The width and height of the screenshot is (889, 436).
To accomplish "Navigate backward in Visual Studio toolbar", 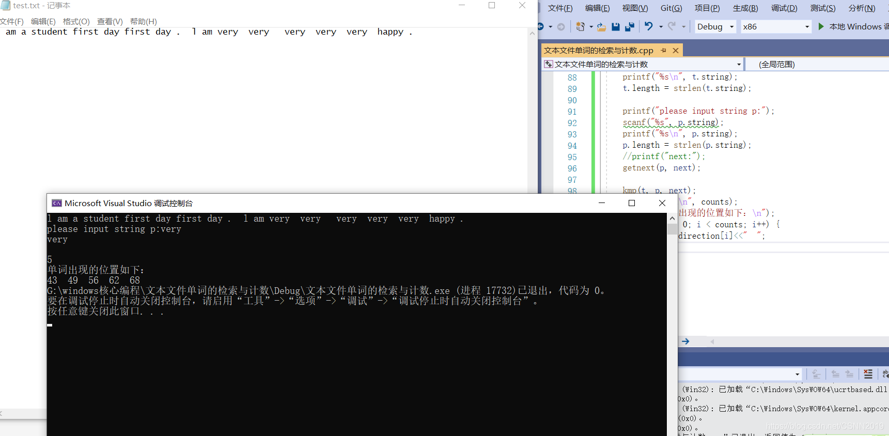I will [541, 26].
